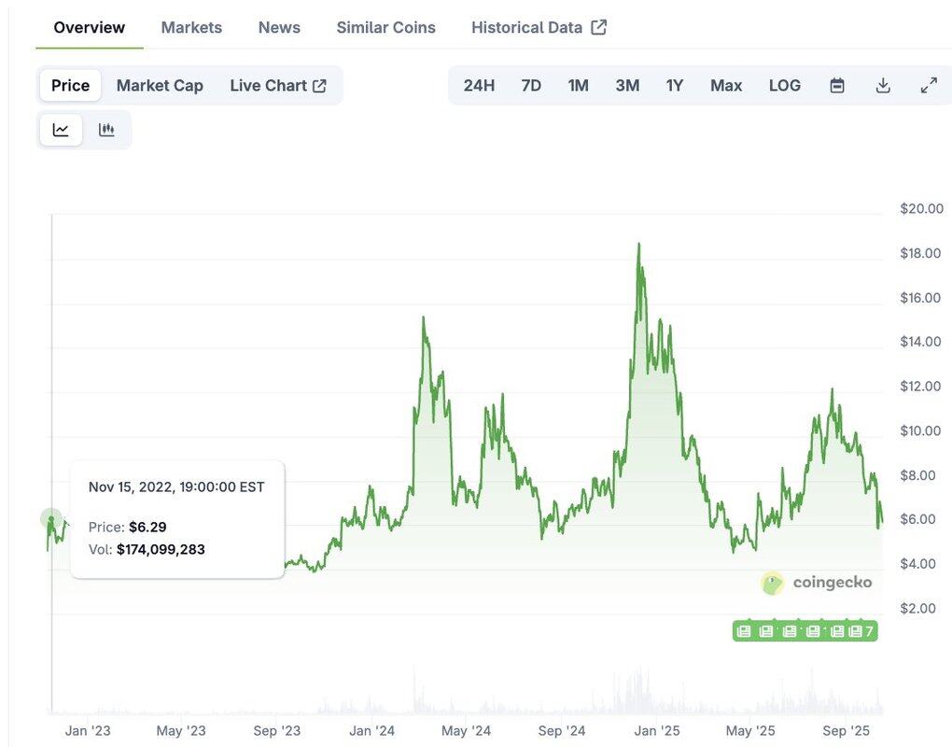Click the download chart data icon
Screen dimensions: 952x747
(x=883, y=86)
